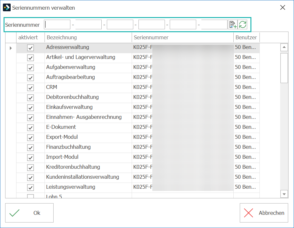Screen dimensions: 294x228
Task: Toggle the Adressverwaltung aktiviert checkbox
Action: [30, 48]
